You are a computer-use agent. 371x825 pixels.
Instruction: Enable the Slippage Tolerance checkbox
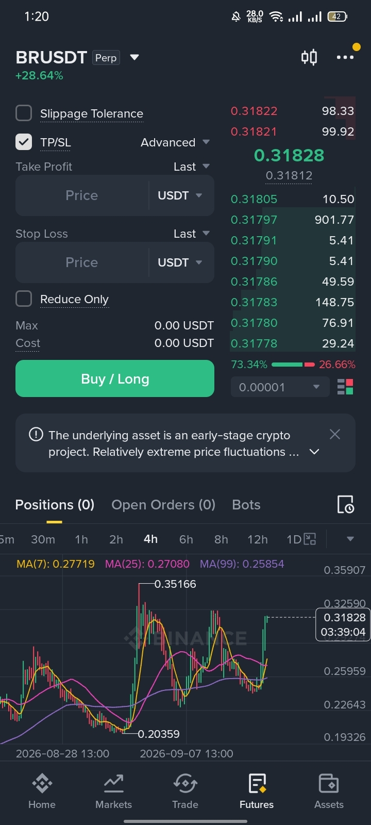pyautogui.click(x=24, y=113)
